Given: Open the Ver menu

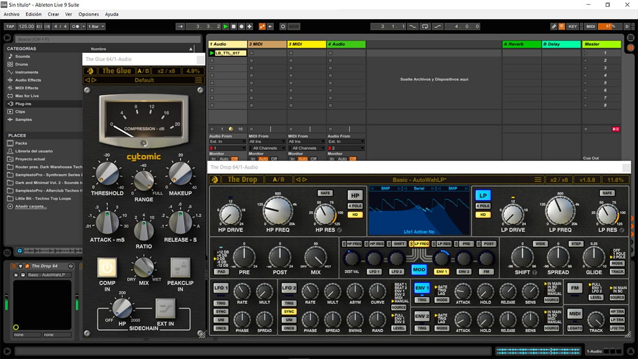Looking at the screenshot, I should point(69,14).
